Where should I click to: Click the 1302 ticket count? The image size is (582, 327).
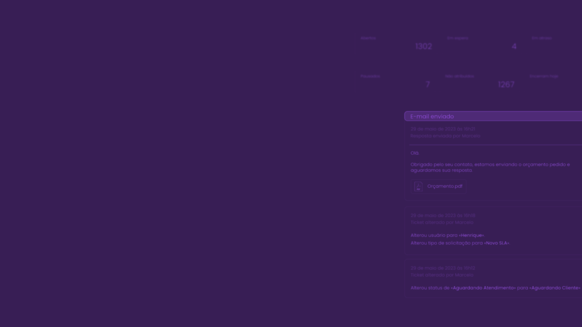(x=423, y=46)
